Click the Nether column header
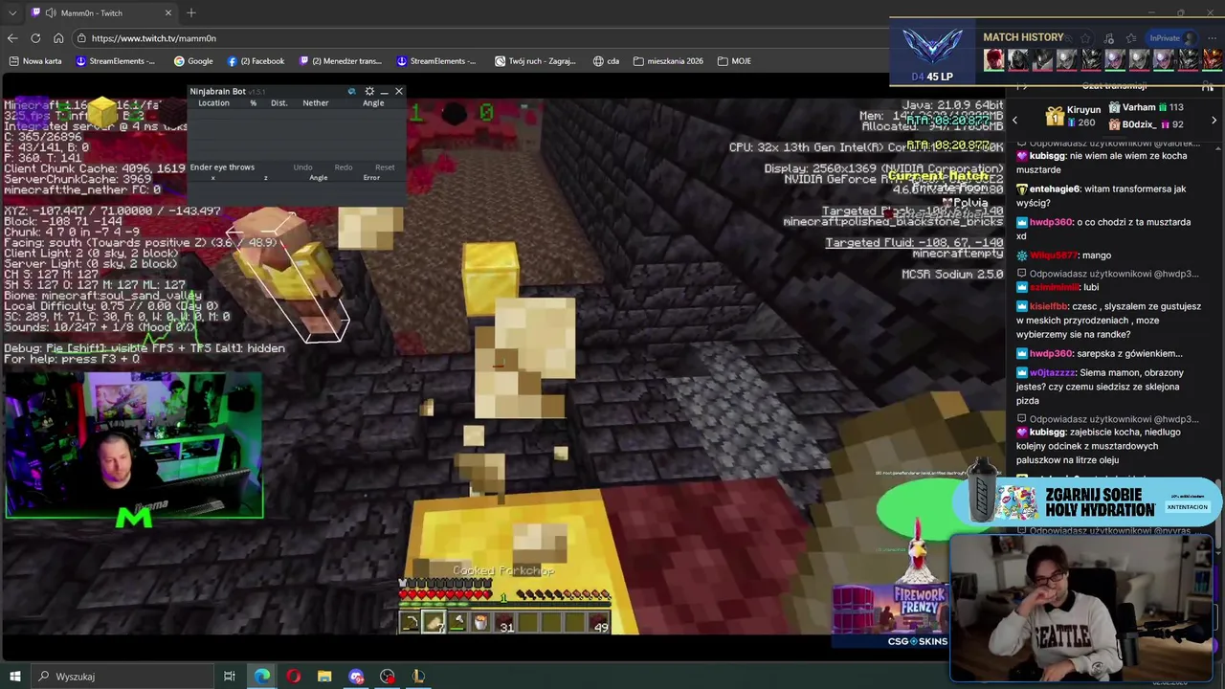 [316, 103]
